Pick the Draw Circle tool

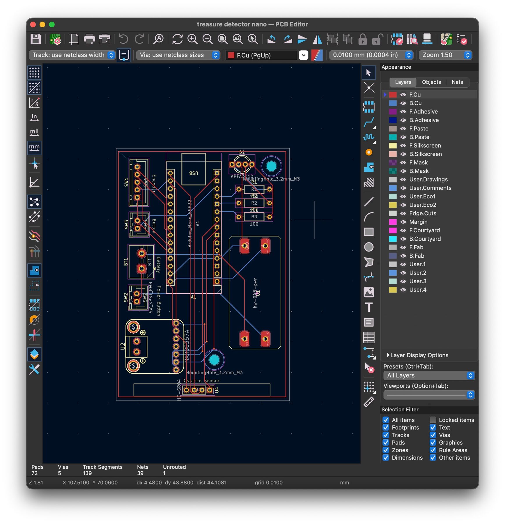369,247
